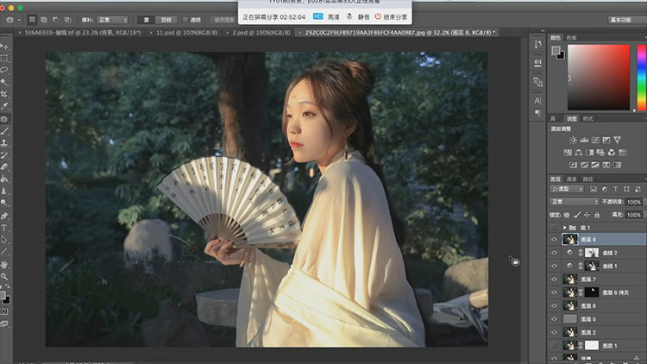
Task: Open the layer opacity 100% field
Action: (633, 202)
